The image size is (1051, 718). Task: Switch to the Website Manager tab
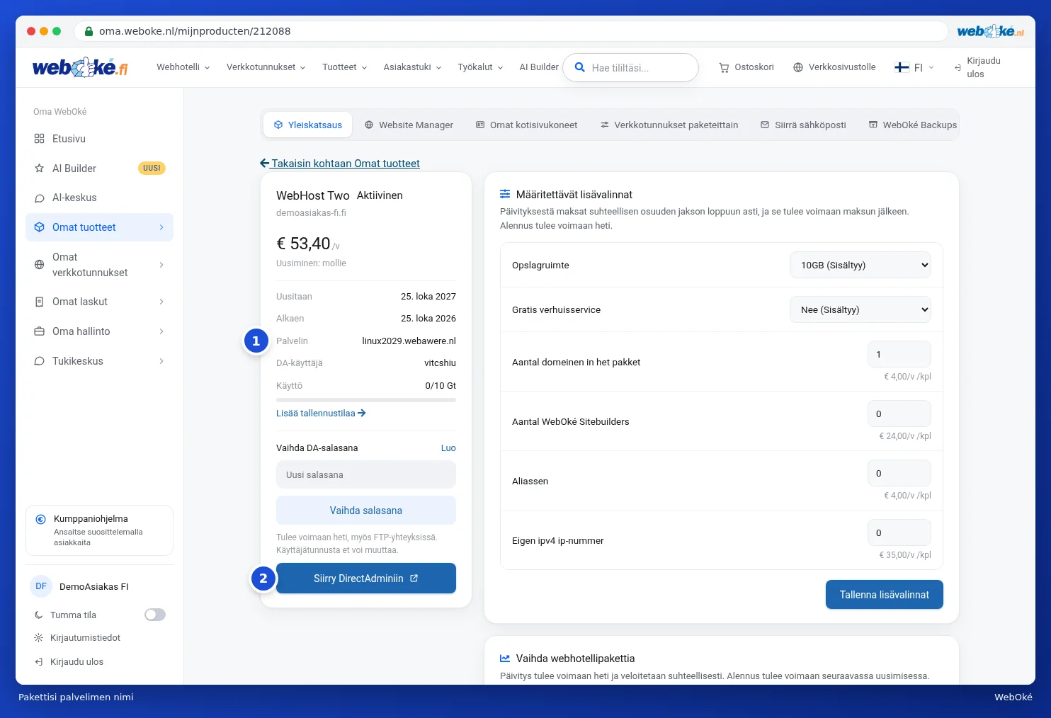tap(409, 125)
